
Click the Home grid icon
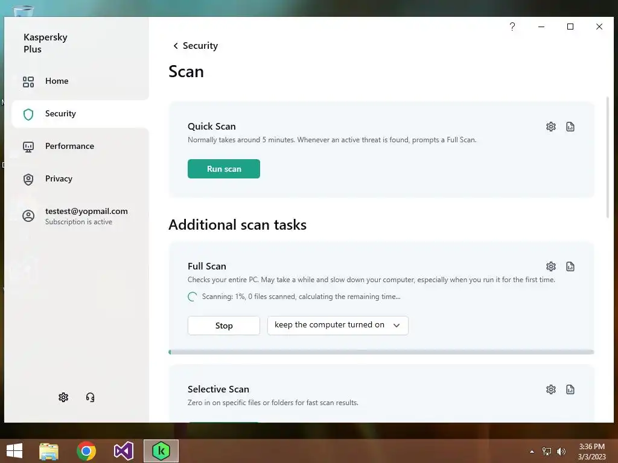pos(28,81)
